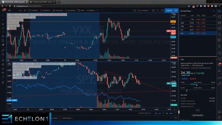Image resolution: width=222 pixels, height=125 pixels.
Task: Toggle the log scale option
Action: pyautogui.click(x=167, y=113)
